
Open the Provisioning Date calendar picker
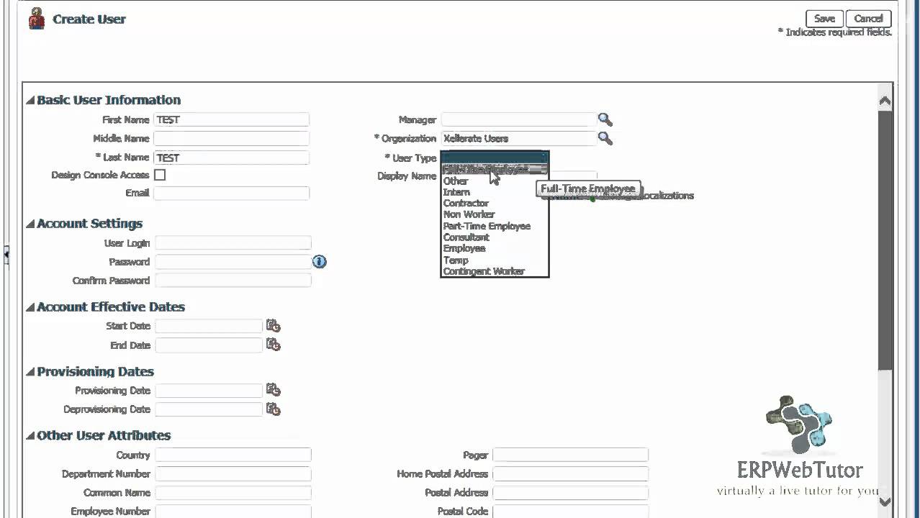tap(273, 390)
